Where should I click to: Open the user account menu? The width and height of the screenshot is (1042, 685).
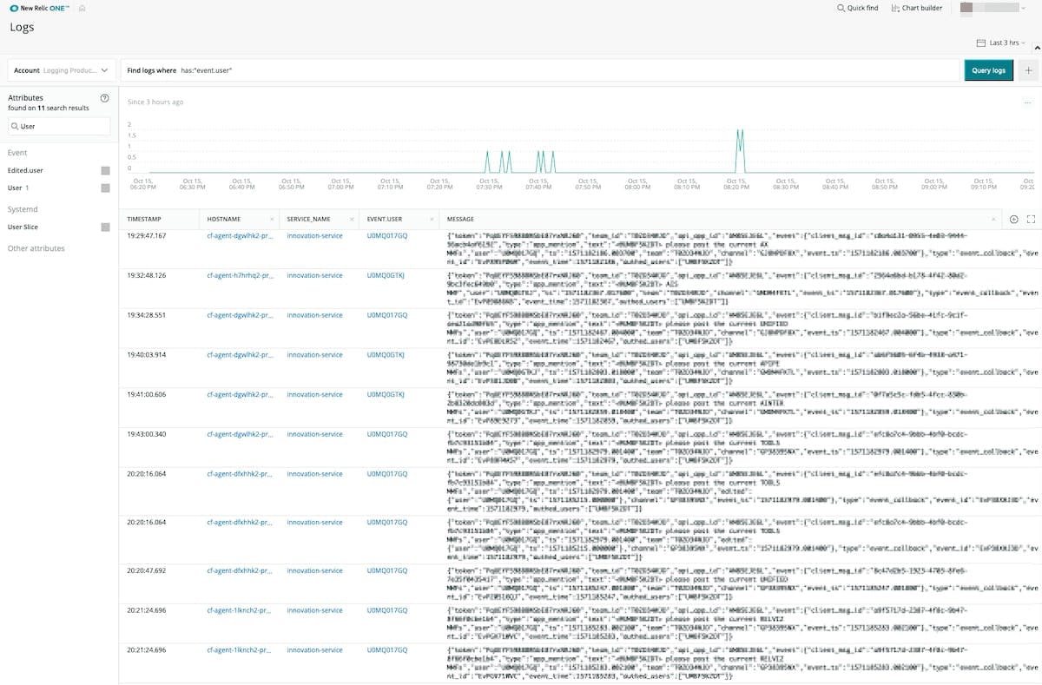click(995, 8)
